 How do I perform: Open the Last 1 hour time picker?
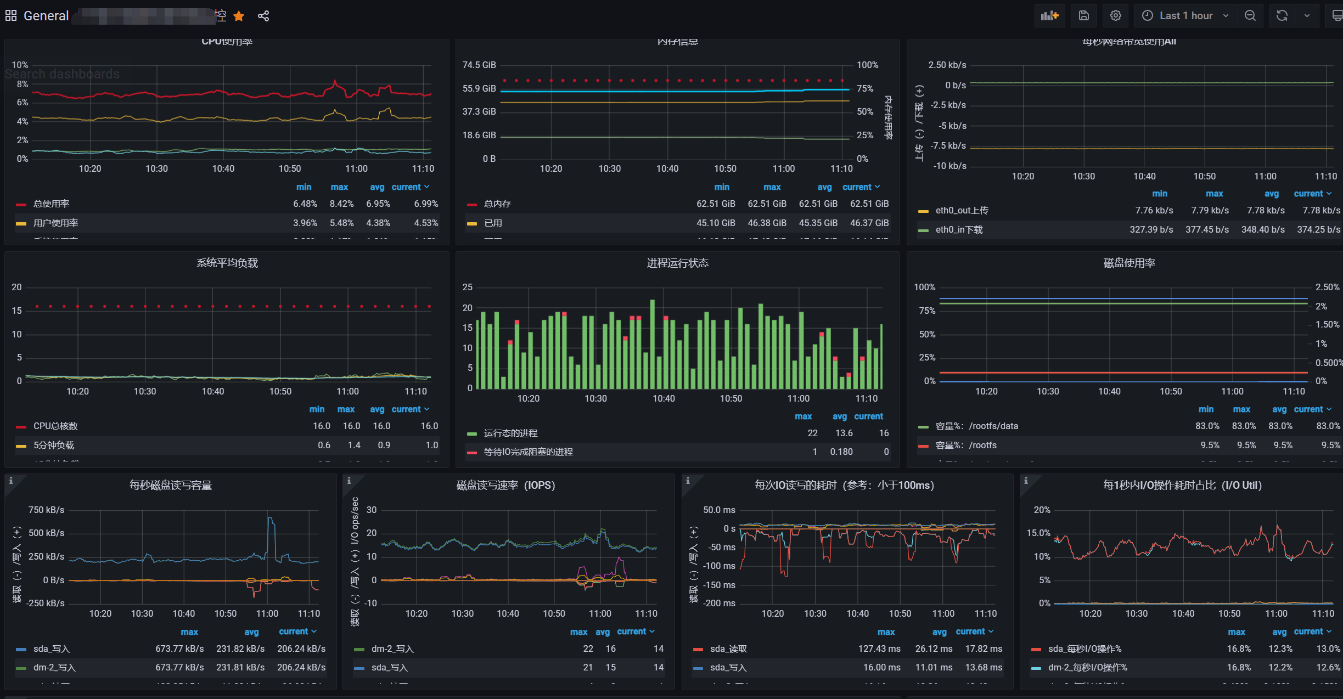(x=1185, y=15)
